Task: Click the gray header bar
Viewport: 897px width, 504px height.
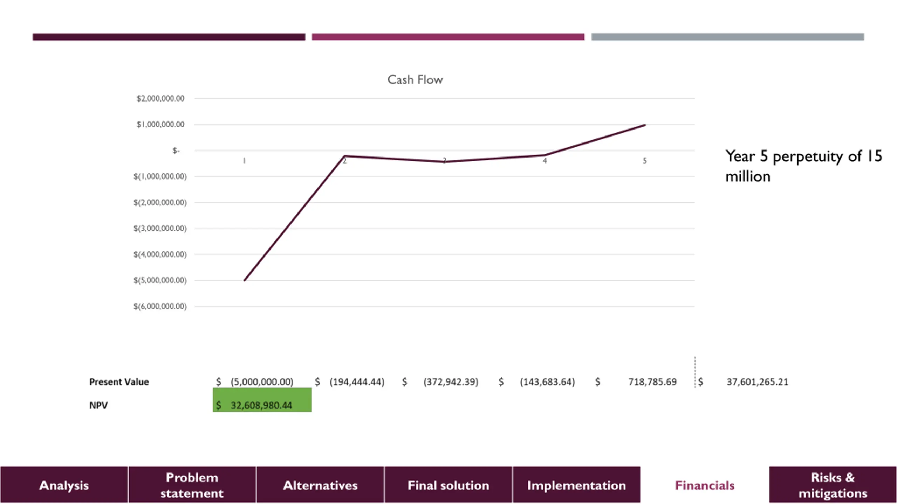Action: click(x=728, y=37)
